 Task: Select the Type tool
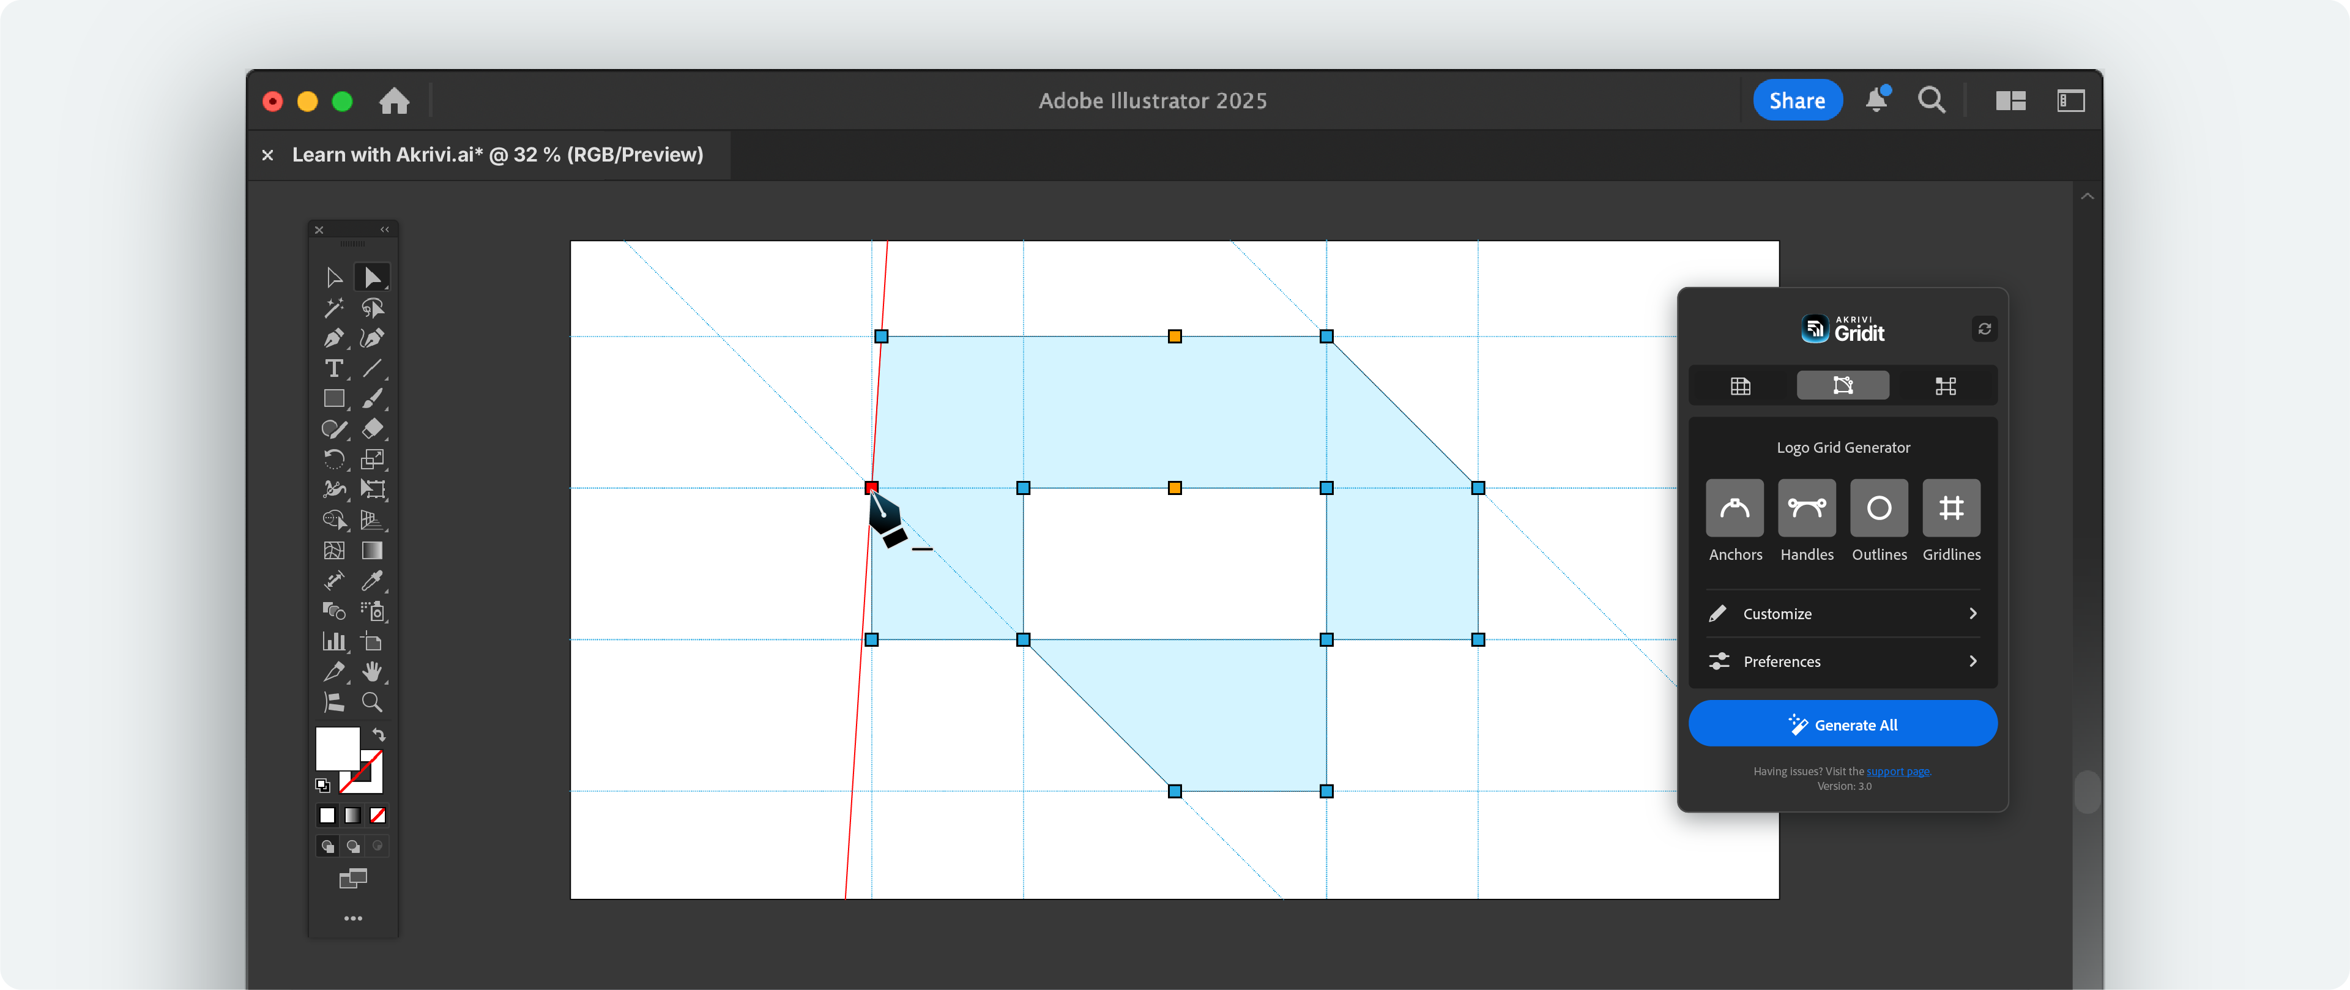coord(334,368)
